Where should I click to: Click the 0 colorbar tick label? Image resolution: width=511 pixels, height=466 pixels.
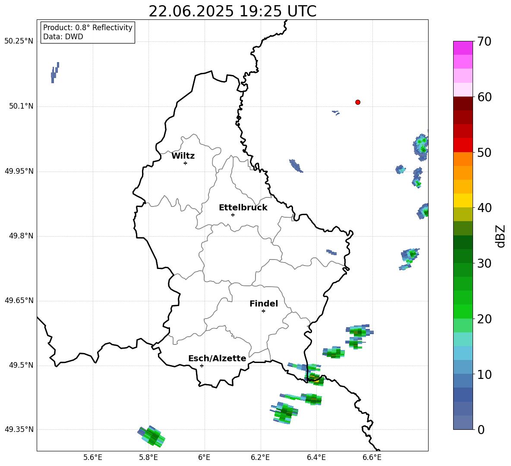coord(481,429)
